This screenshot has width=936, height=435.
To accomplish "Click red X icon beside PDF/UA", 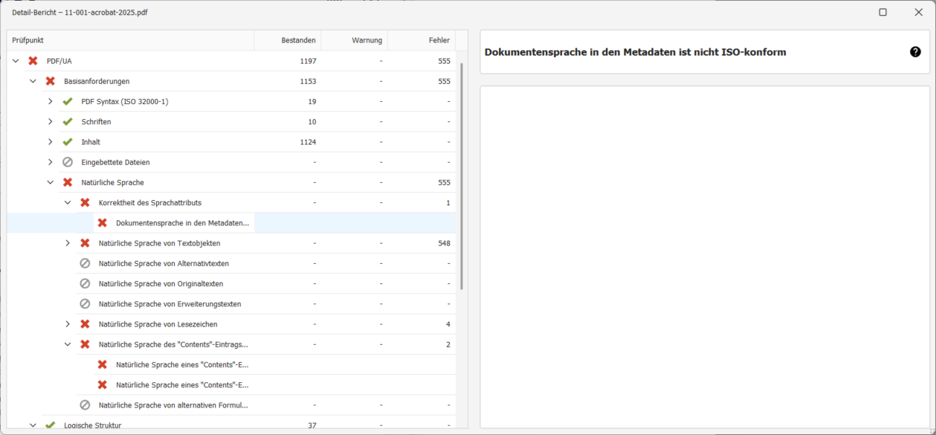I will (x=33, y=61).
